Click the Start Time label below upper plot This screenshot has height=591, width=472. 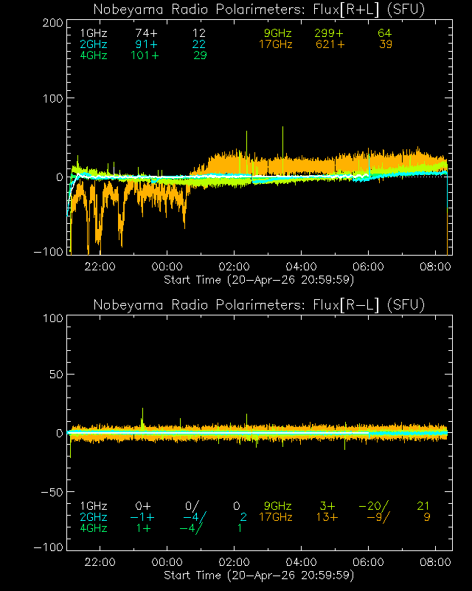tap(259, 279)
